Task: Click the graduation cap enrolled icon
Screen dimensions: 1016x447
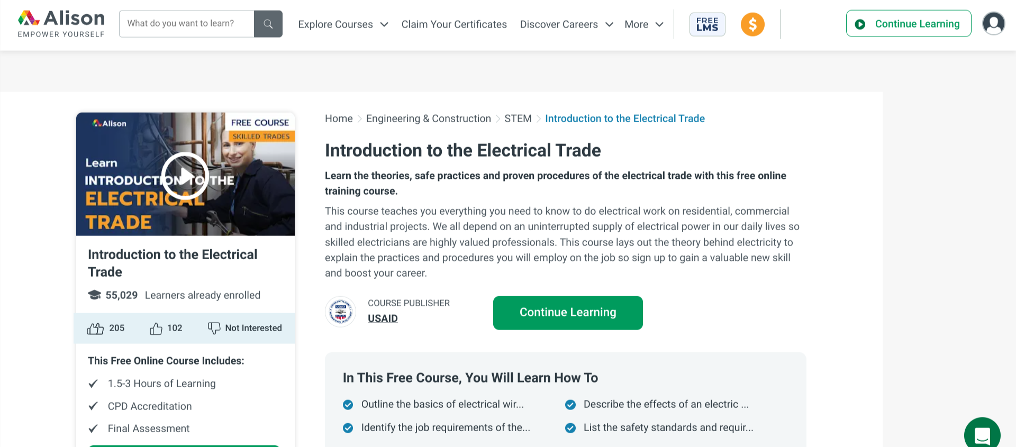Action: [94, 295]
